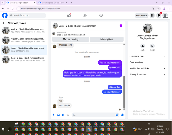Show hidden system tray icons chevron

pos(146,129)
